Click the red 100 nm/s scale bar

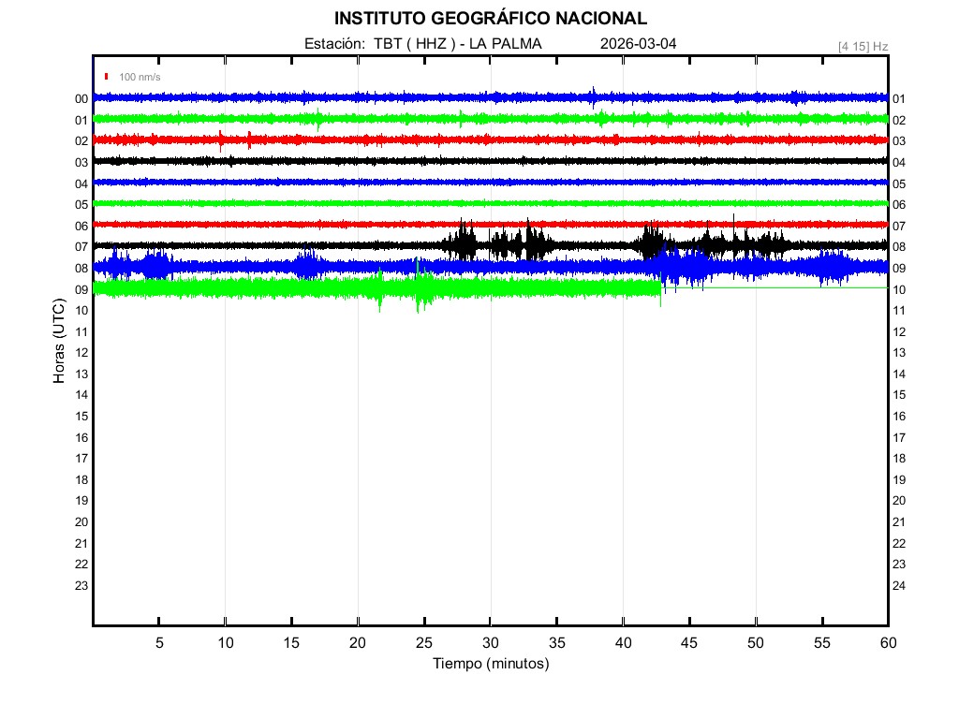(108, 77)
